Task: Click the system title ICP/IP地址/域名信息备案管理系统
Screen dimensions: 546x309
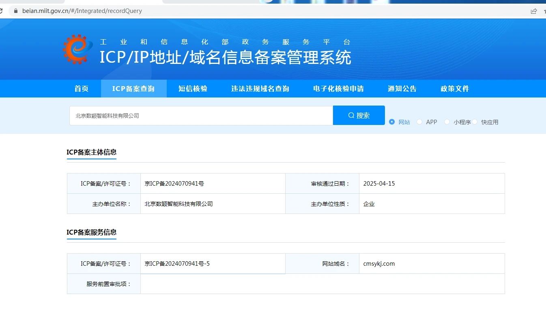Action: pos(226,57)
